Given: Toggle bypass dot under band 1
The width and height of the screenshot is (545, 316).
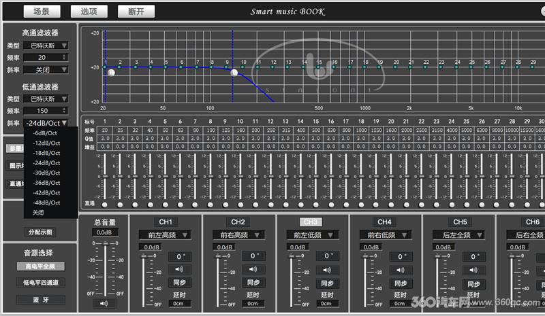Looking at the screenshot, I should [x=105, y=205].
